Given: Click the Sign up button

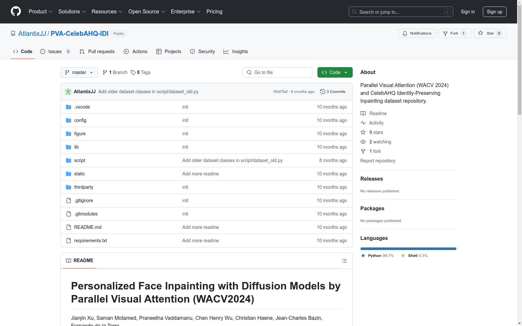Looking at the screenshot, I should (x=495, y=12).
